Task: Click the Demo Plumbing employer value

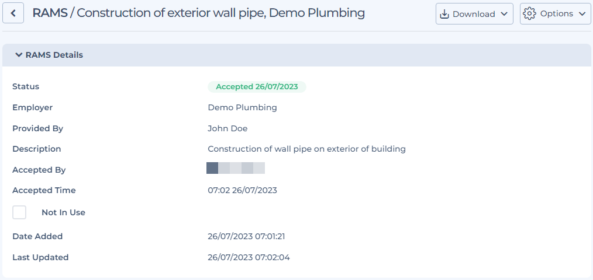Action: click(243, 107)
